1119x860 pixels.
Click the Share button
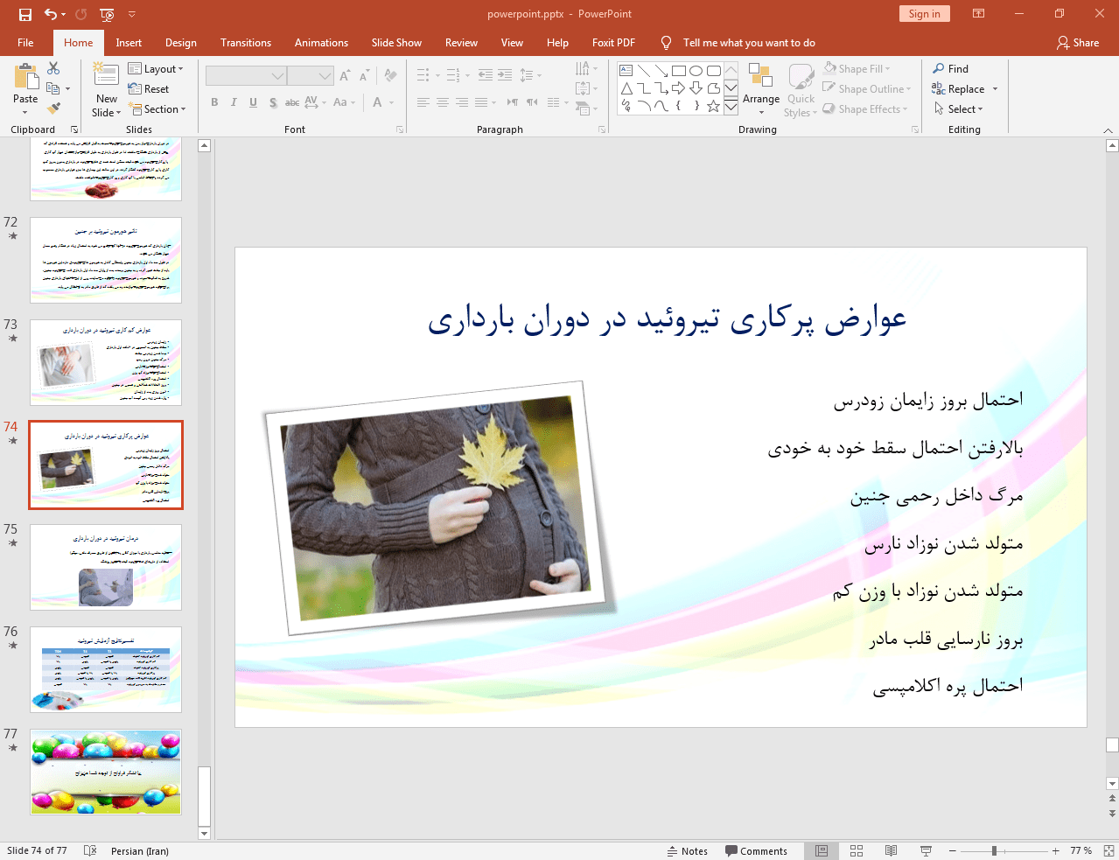coord(1078,42)
